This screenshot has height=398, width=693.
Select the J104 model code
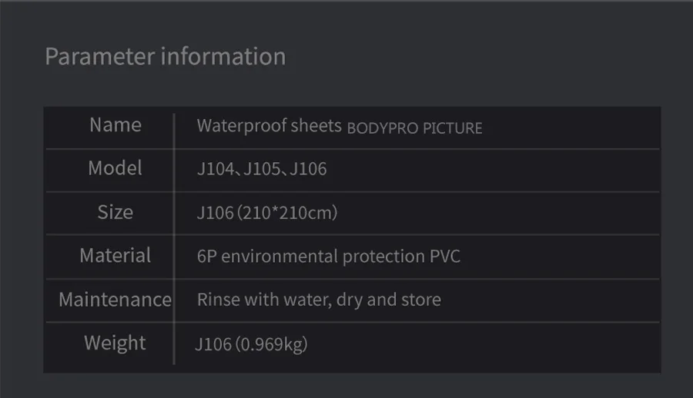[x=215, y=169]
